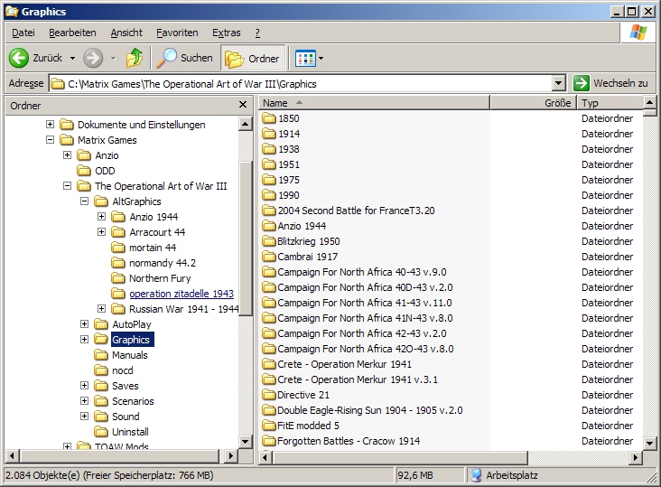The image size is (661, 487).
Task: Select the Blitzkrieg 1950 folder icon
Action: point(268,241)
